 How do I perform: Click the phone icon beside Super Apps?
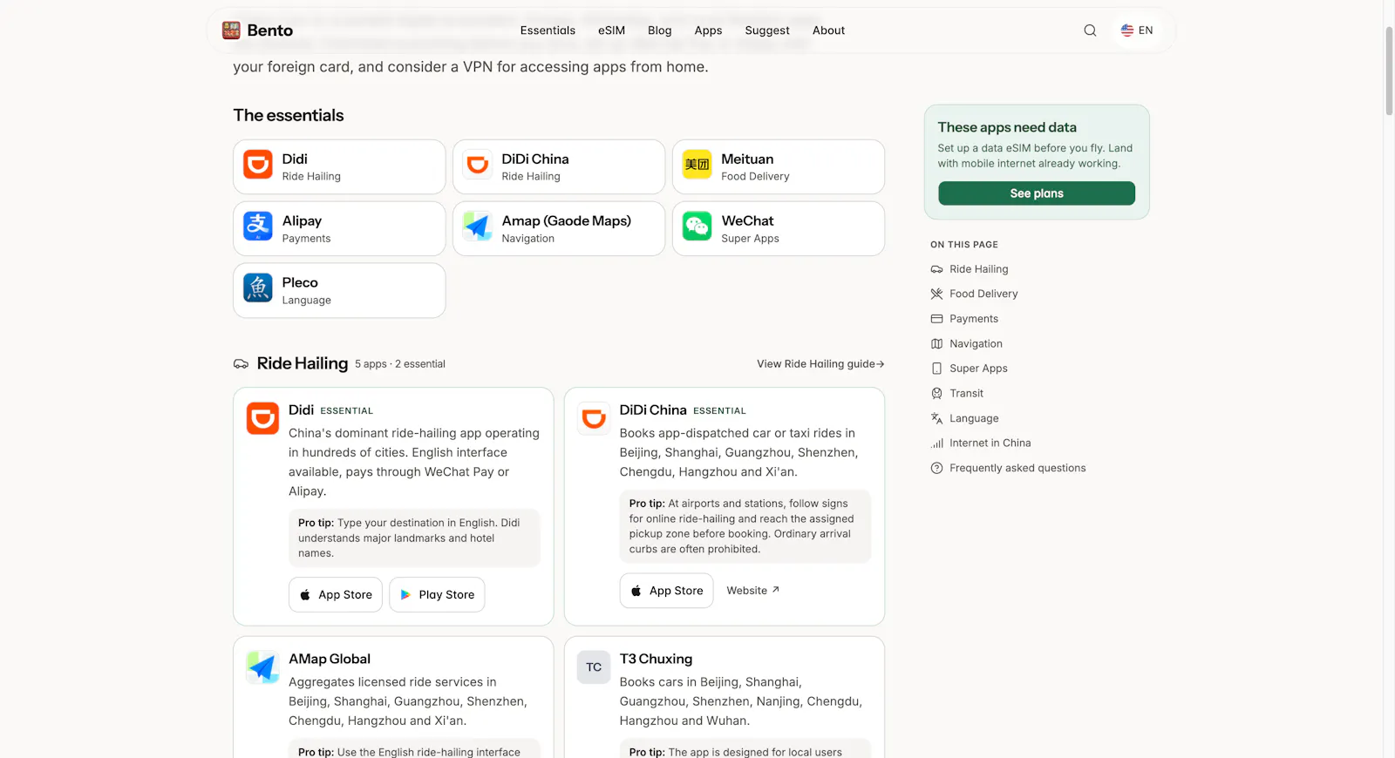point(937,369)
